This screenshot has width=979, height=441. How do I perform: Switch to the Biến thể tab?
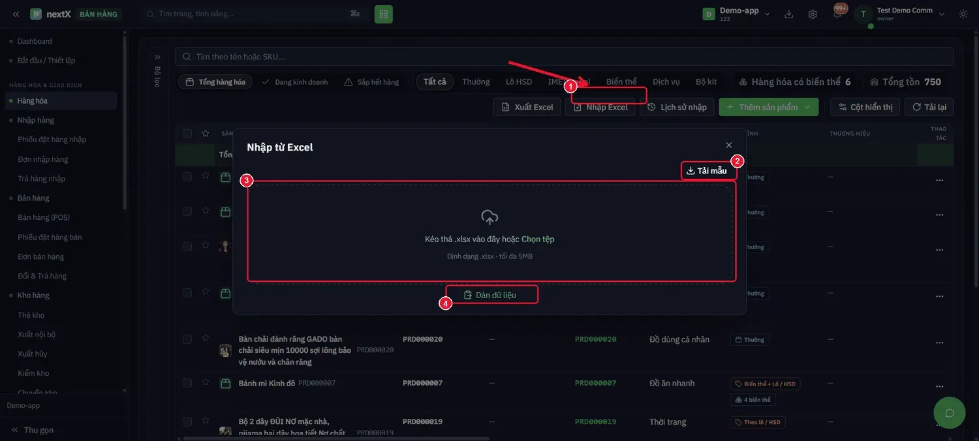click(621, 82)
